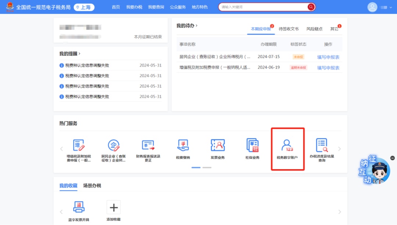Click the keyword search input field
The width and height of the screenshot is (397, 225).
click(263, 7)
